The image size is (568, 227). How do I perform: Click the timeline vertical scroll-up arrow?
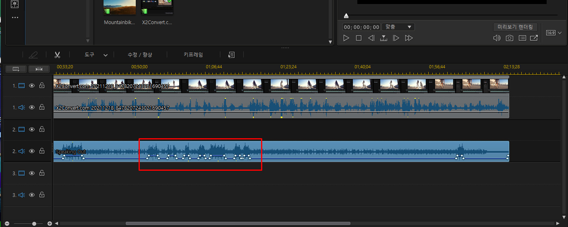(x=564, y=77)
